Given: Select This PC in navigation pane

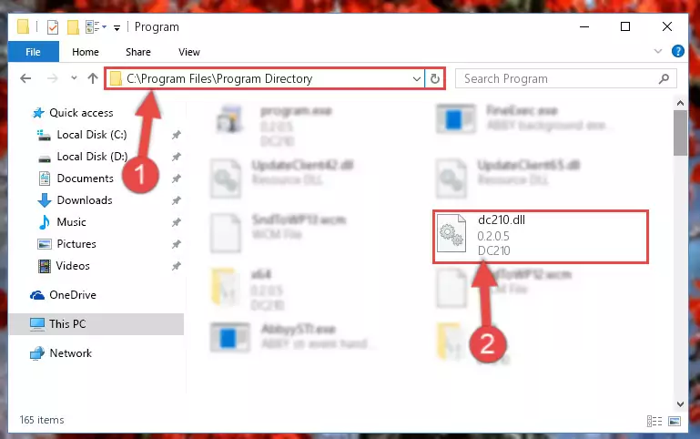Looking at the screenshot, I should [x=67, y=323].
